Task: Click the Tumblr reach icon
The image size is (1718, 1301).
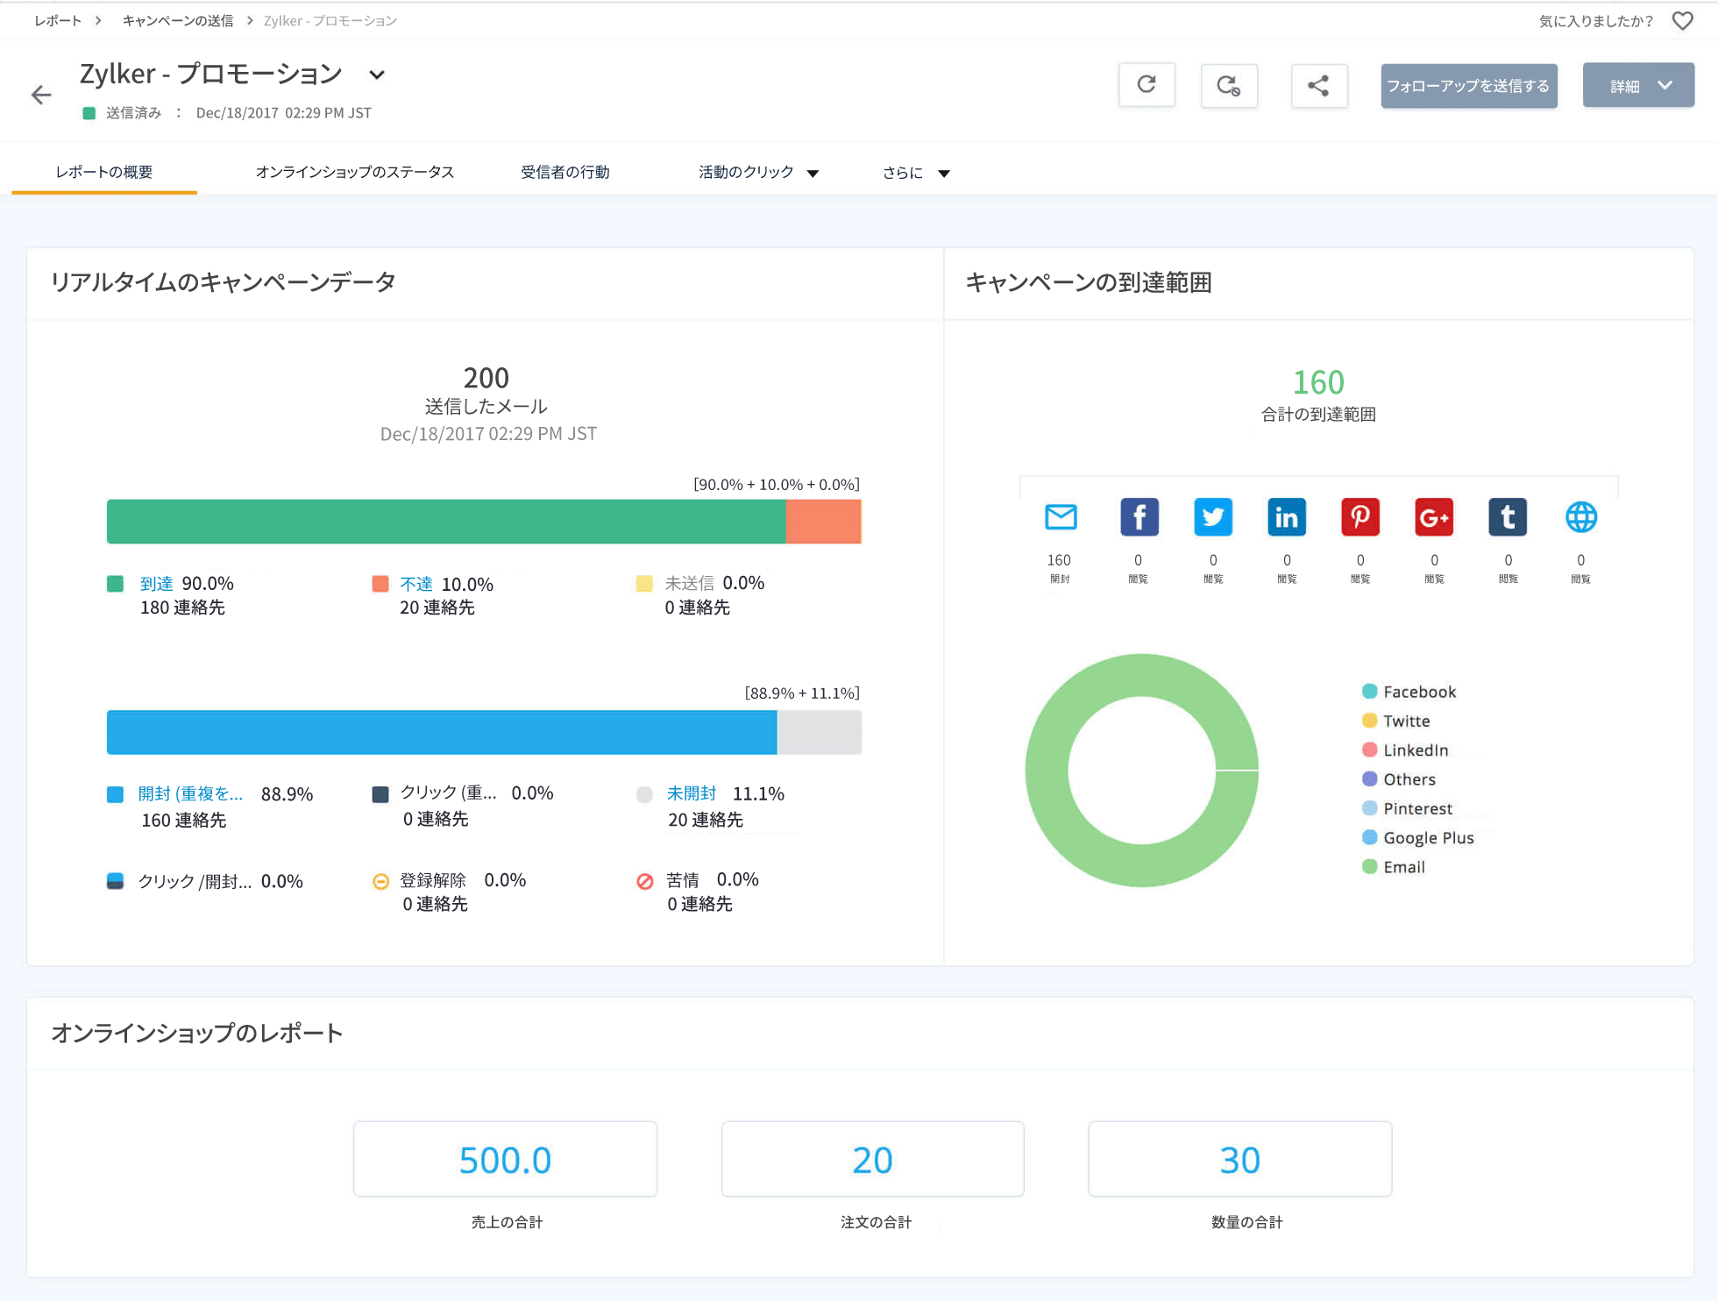Action: point(1508,517)
